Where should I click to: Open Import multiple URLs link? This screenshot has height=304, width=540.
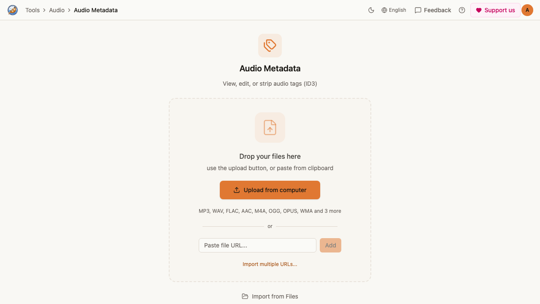pos(270,264)
